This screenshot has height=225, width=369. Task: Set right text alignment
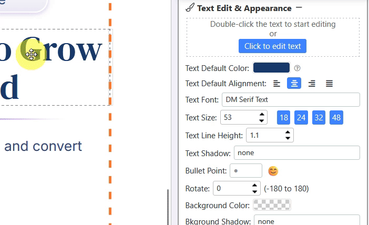[x=312, y=84]
